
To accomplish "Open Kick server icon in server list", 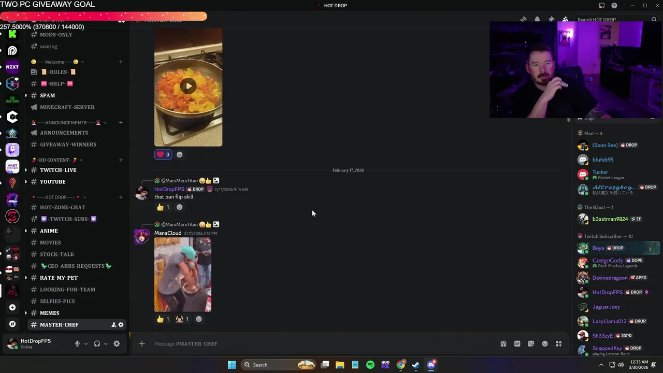I will pyautogui.click(x=12, y=34).
